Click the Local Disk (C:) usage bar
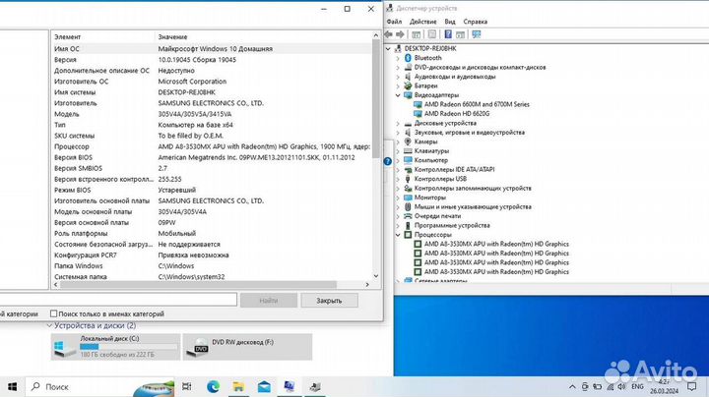The width and height of the screenshot is (709, 397). [129, 347]
